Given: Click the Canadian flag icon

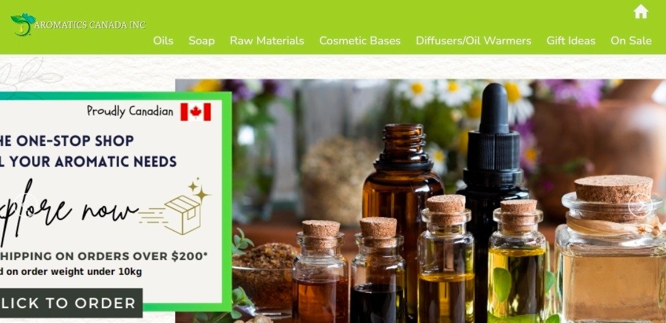Looking at the screenshot, I should tap(195, 112).
